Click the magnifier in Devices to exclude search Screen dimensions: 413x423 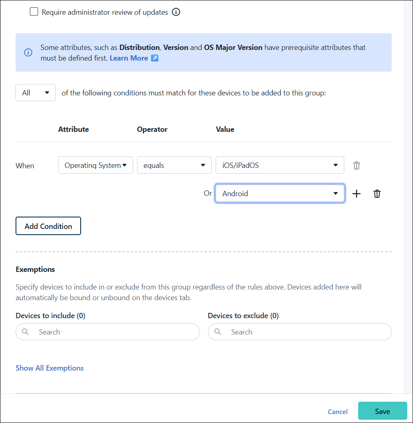pyautogui.click(x=218, y=332)
